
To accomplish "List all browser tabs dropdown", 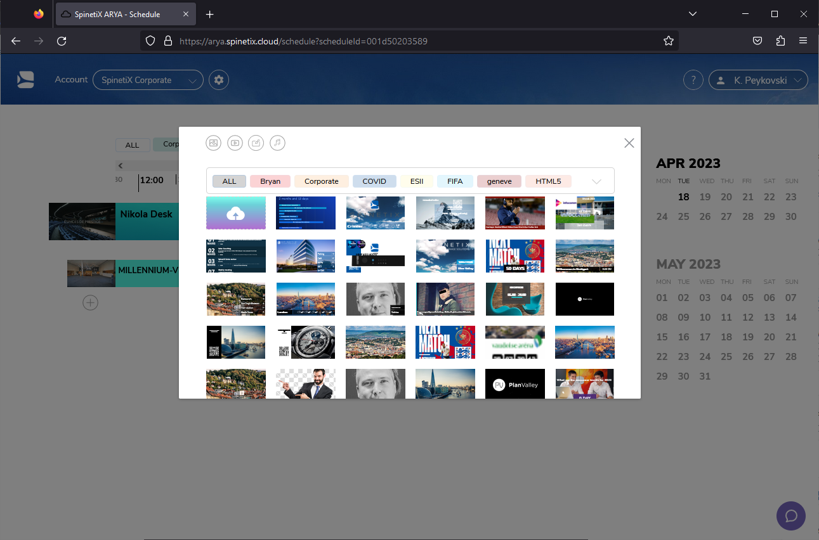I will [x=693, y=14].
